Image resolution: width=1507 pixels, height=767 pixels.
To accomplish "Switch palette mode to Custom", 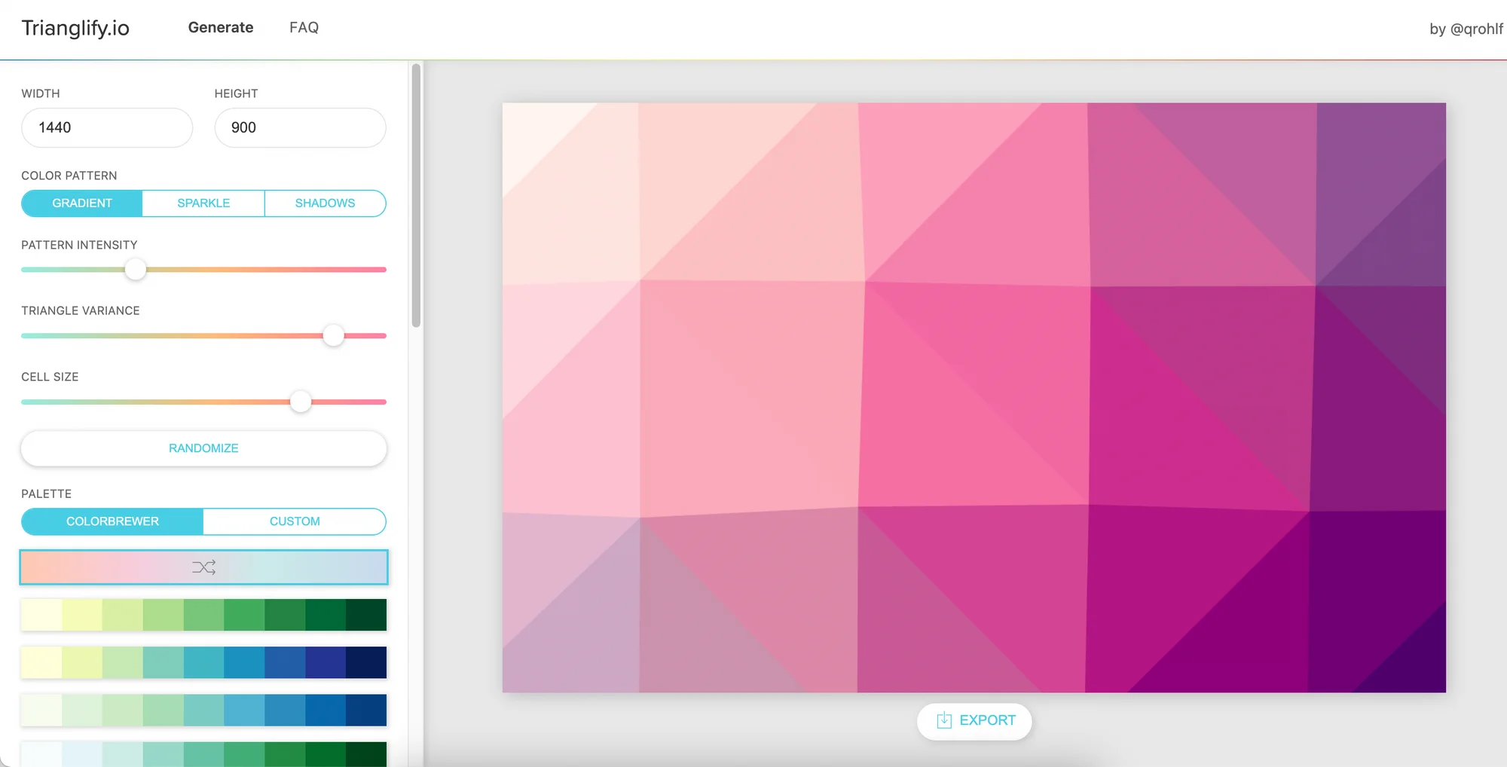I will pyautogui.click(x=295, y=521).
